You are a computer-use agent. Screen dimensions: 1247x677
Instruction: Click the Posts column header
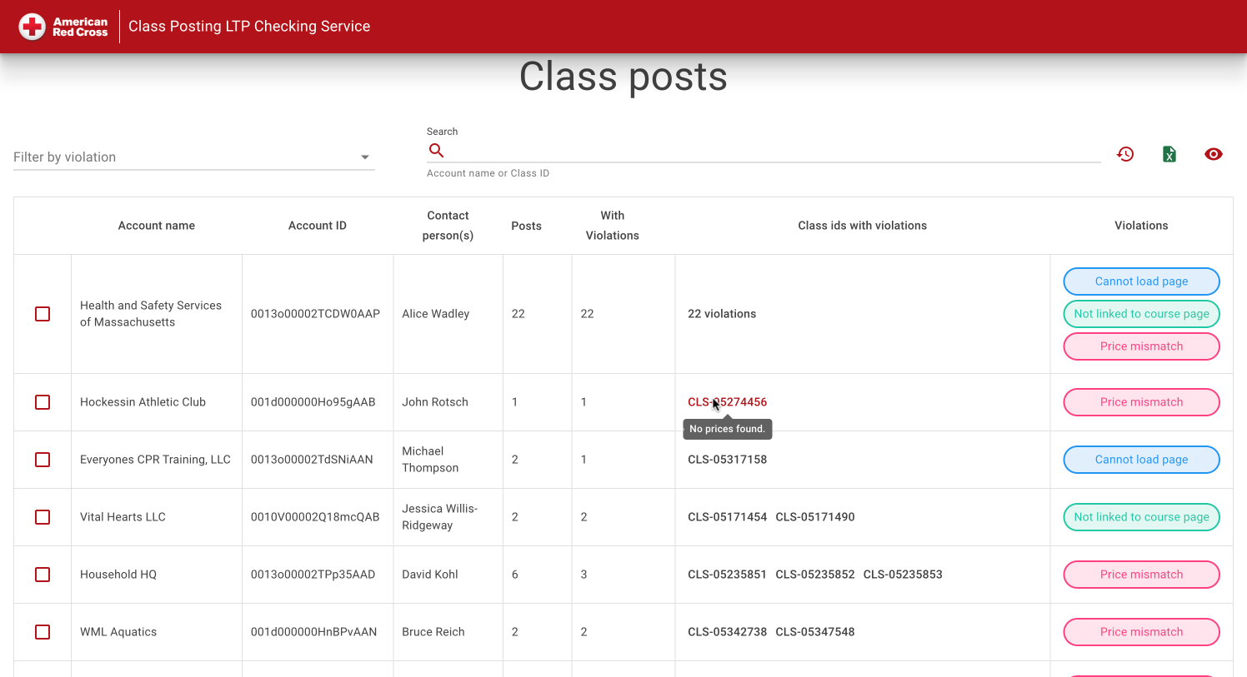coord(527,226)
